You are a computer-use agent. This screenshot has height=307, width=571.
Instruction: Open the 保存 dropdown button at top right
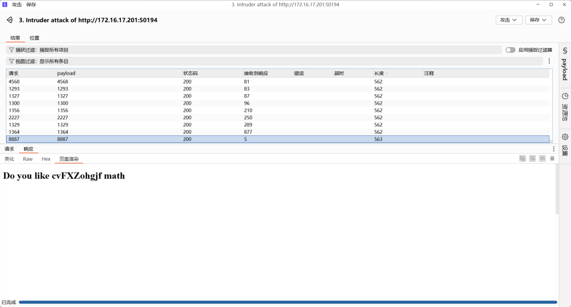(x=538, y=20)
